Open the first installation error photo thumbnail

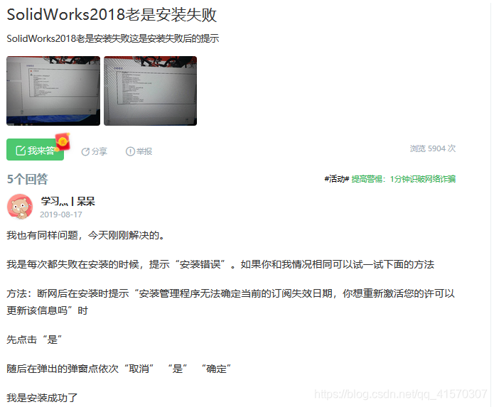53,91
